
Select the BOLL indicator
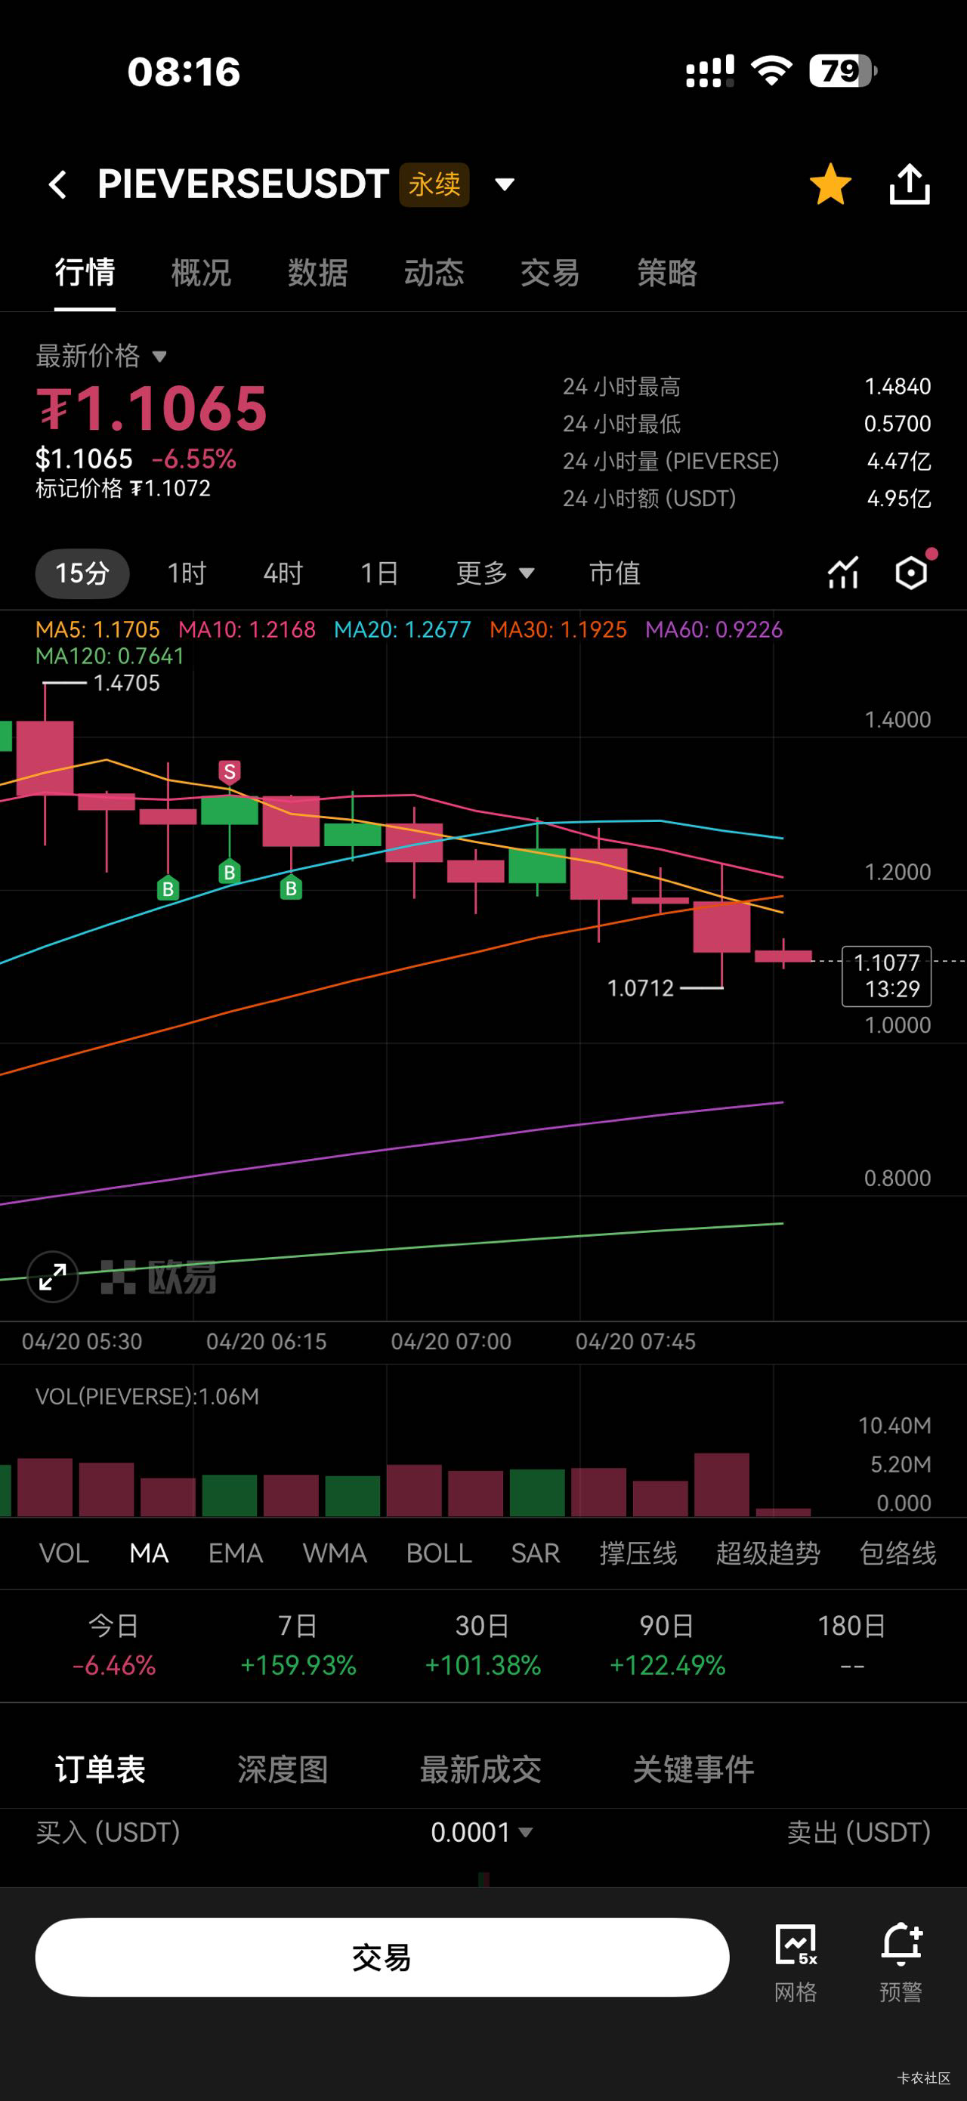pyautogui.click(x=439, y=1553)
